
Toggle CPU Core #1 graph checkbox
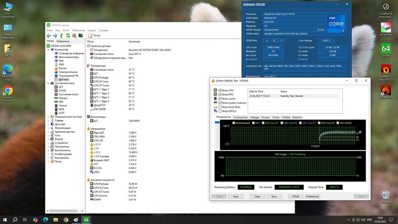point(263,123)
